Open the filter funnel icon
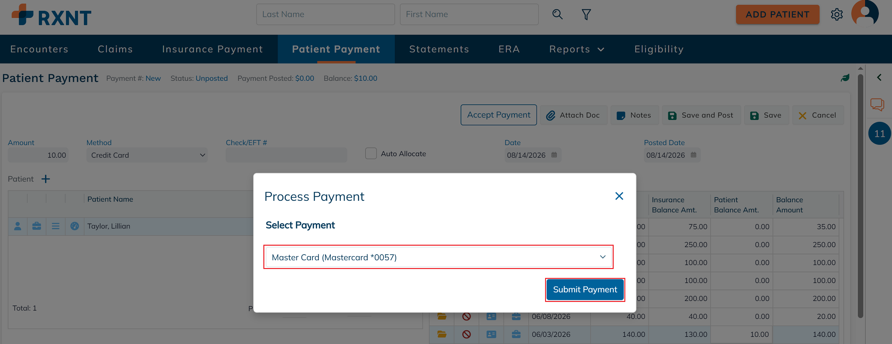This screenshot has width=892, height=344. click(586, 15)
